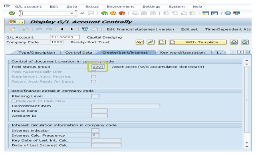
Task: Go to the previous page icon
Action: 175,13
